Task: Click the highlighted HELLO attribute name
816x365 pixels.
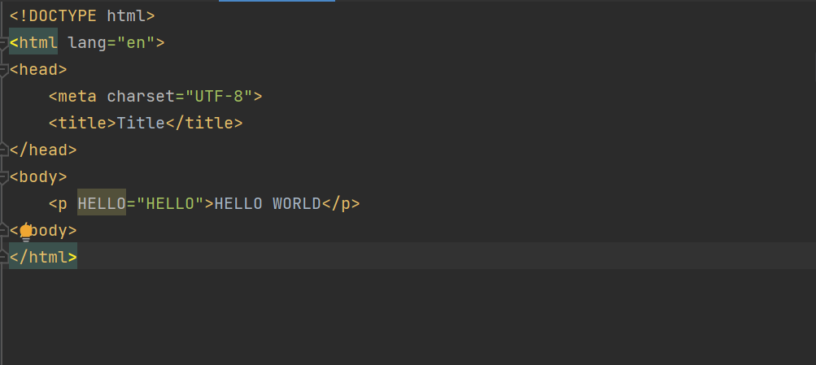Action: click(x=102, y=203)
